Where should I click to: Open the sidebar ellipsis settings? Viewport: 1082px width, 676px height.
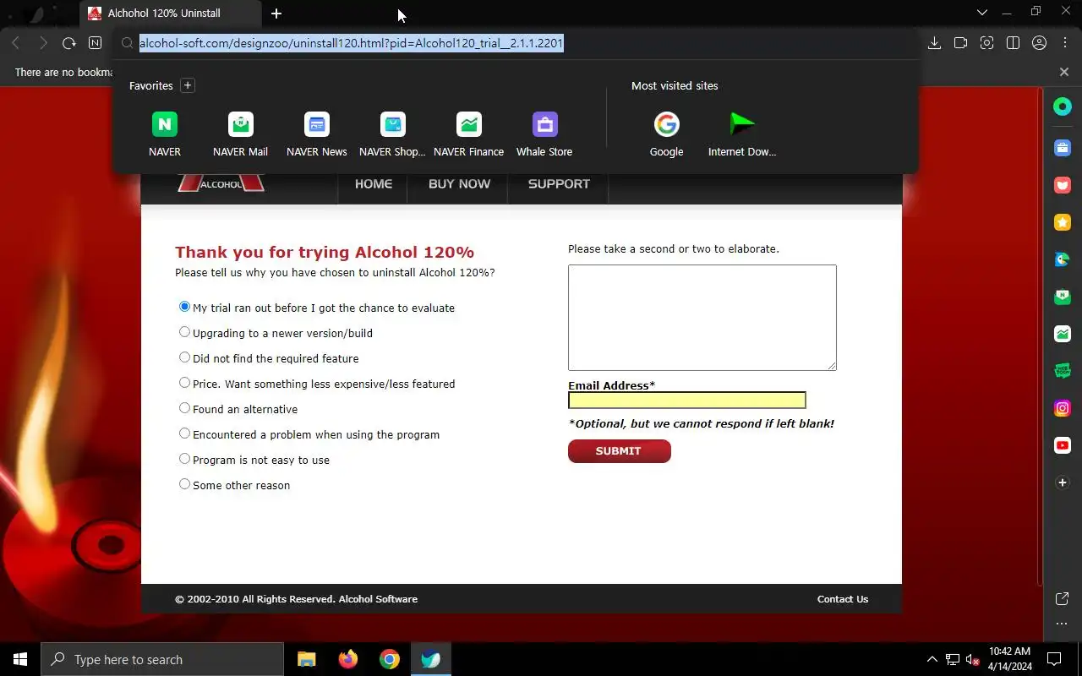pyautogui.click(x=1063, y=624)
